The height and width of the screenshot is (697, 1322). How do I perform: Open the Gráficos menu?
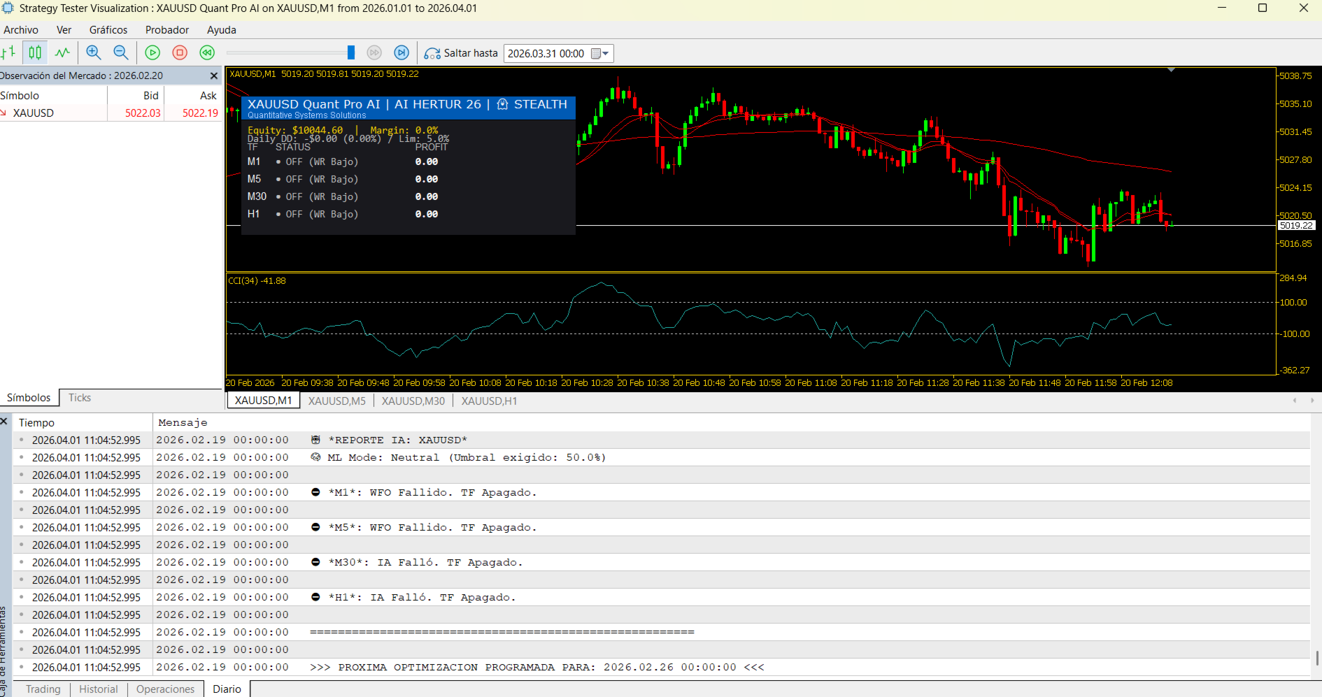108,30
